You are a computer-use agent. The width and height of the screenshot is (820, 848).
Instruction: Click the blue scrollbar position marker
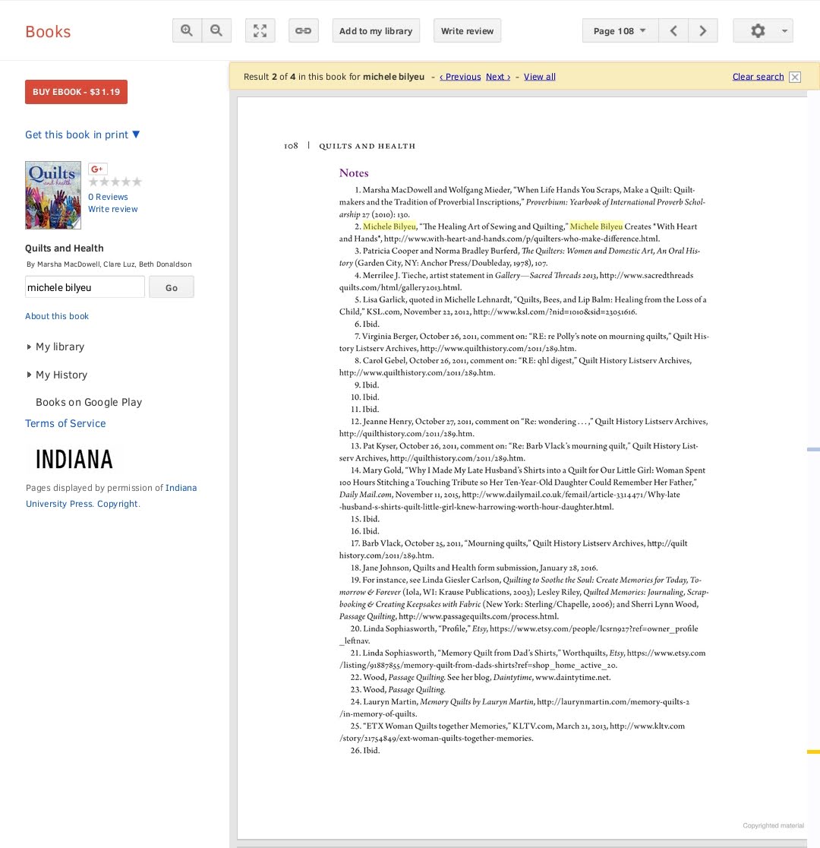click(x=813, y=449)
